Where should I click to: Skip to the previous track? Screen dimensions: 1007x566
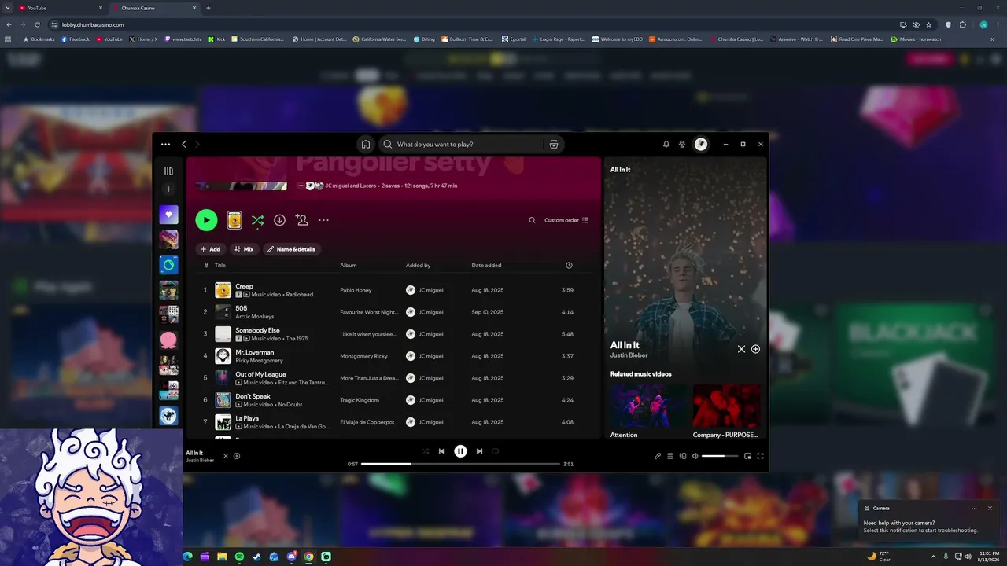click(x=441, y=451)
